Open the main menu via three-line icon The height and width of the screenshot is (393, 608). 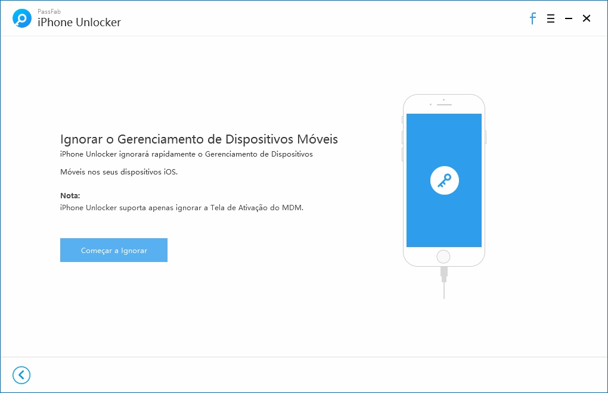[550, 18]
